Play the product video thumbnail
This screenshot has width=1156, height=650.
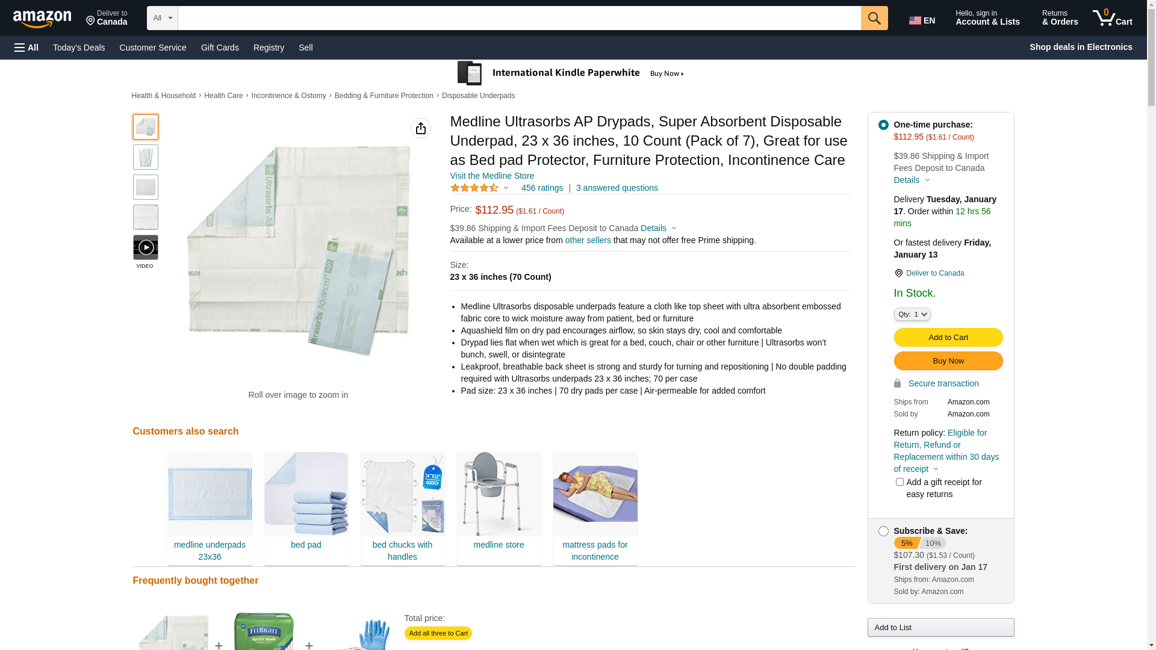[x=146, y=247]
